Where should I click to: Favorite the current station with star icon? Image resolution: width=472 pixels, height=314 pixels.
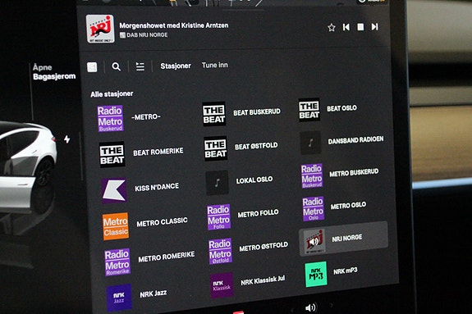click(x=332, y=27)
